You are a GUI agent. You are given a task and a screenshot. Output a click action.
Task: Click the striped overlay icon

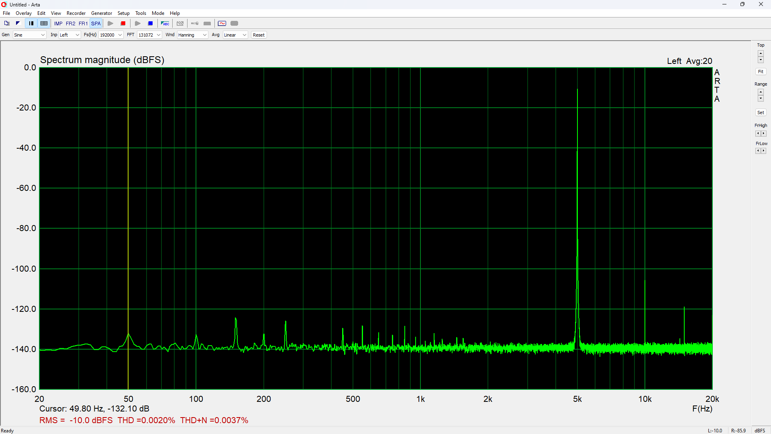coord(180,23)
